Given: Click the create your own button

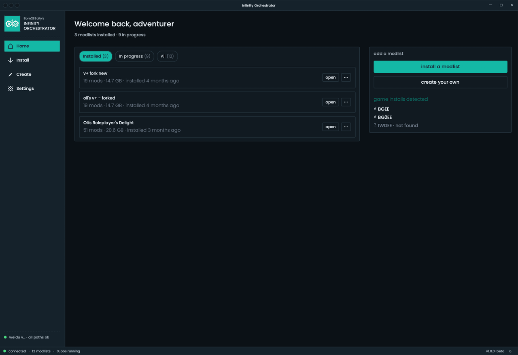Looking at the screenshot, I should pyautogui.click(x=440, y=82).
